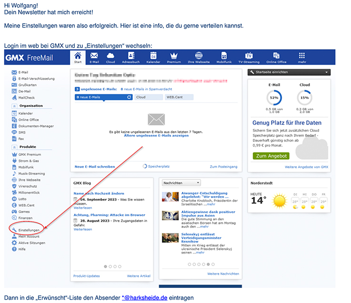Switch to the WEB.Cent tab in inbox widget
This screenshot has height=303, width=351.
point(179,97)
